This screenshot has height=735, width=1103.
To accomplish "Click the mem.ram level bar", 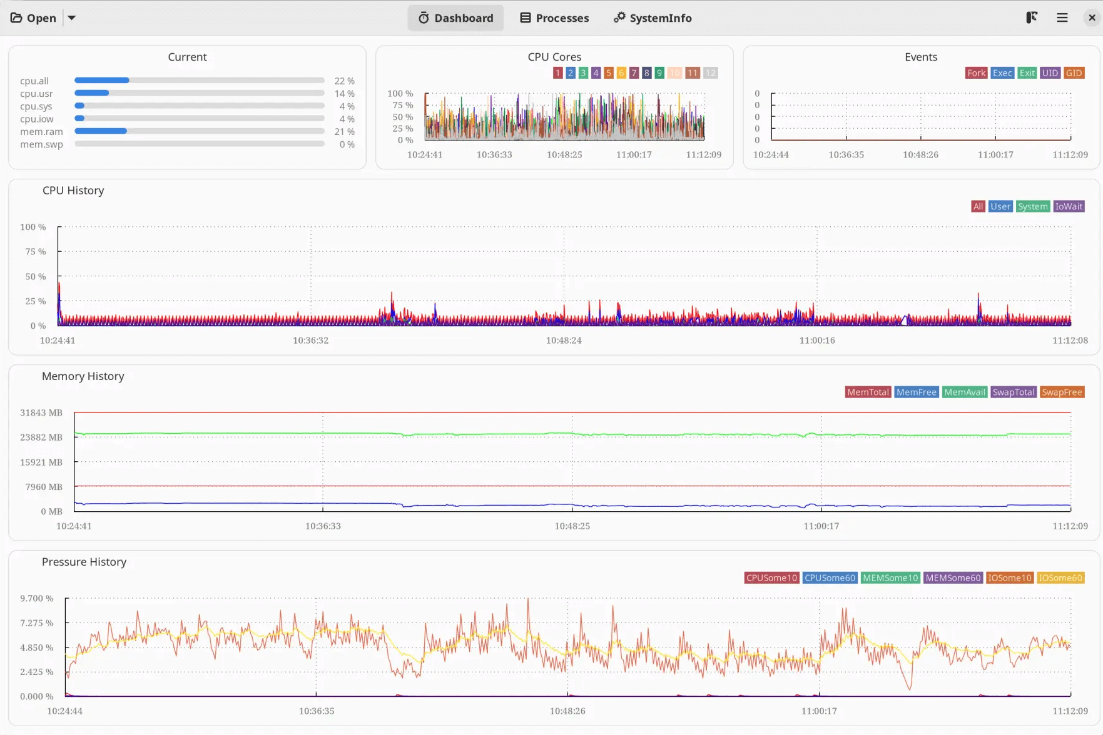I will (200, 131).
